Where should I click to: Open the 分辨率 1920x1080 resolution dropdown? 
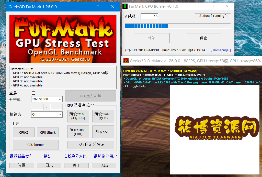click(x=47, y=99)
